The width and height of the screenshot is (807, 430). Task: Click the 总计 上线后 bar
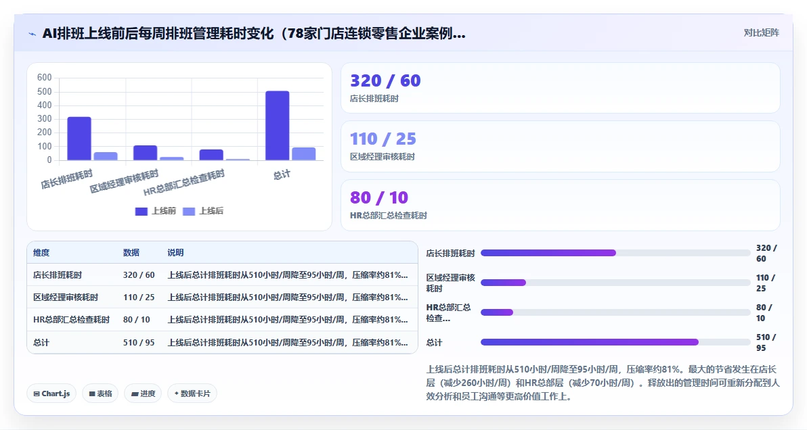(304, 154)
